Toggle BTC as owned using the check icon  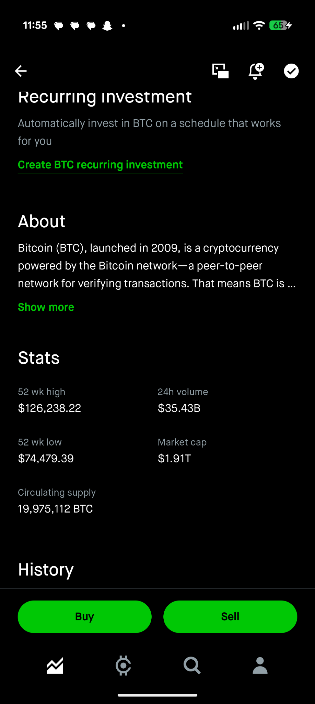pyautogui.click(x=291, y=71)
